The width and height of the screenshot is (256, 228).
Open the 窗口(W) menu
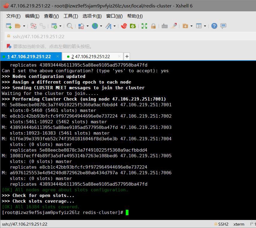[x=114, y=16]
